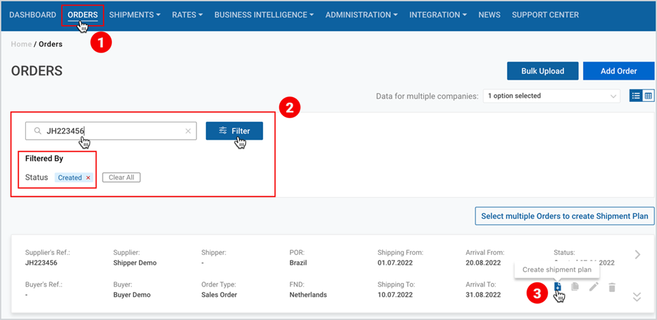Click into the order search field

pos(110,131)
